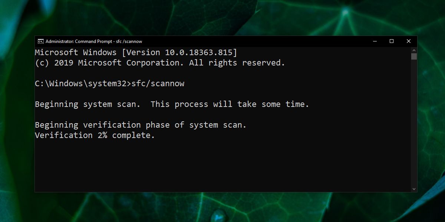The image size is (445, 222).
Task: Click the C:\Windows\system32> prompt path
Action: tap(83, 84)
